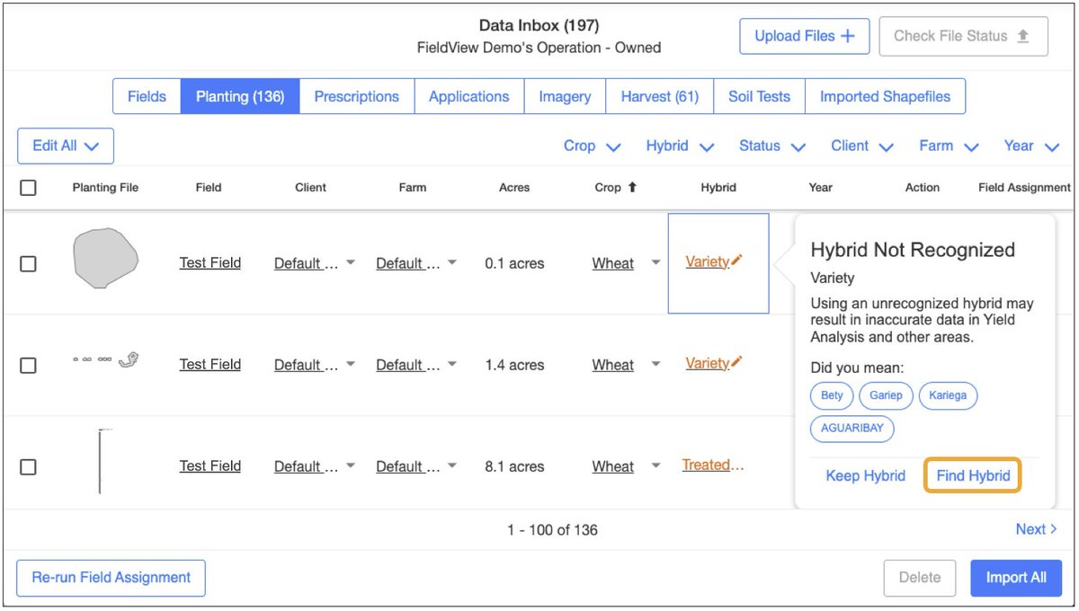This screenshot has height=611, width=1079.
Task: Click the Delete button
Action: pos(919,578)
